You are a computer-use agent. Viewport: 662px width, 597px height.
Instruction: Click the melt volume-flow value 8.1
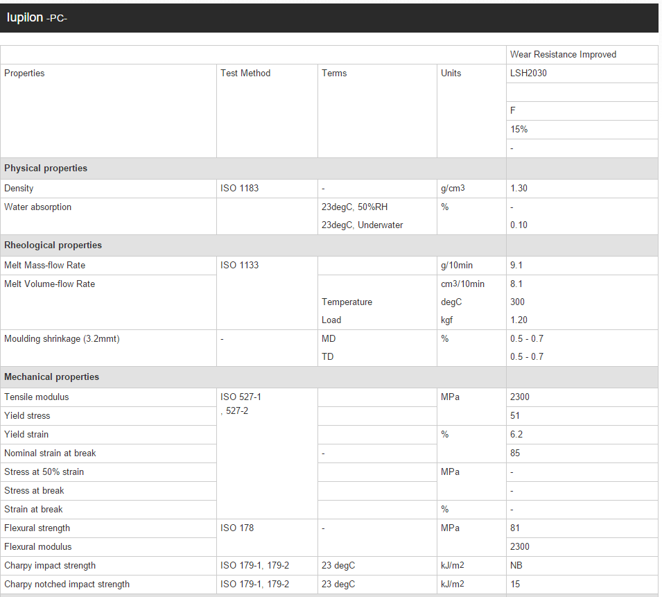[x=516, y=284]
